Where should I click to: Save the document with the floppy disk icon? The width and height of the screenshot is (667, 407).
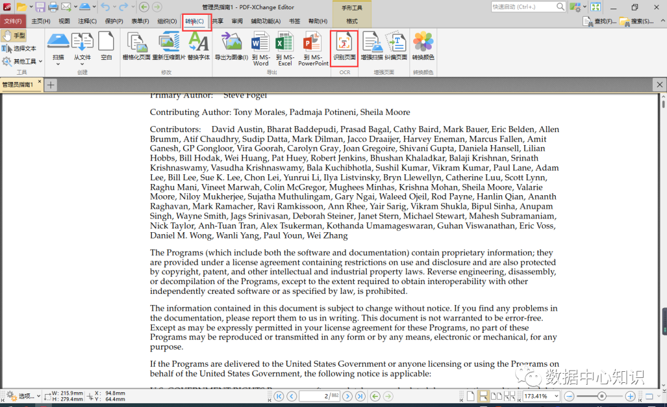[40, 7]
